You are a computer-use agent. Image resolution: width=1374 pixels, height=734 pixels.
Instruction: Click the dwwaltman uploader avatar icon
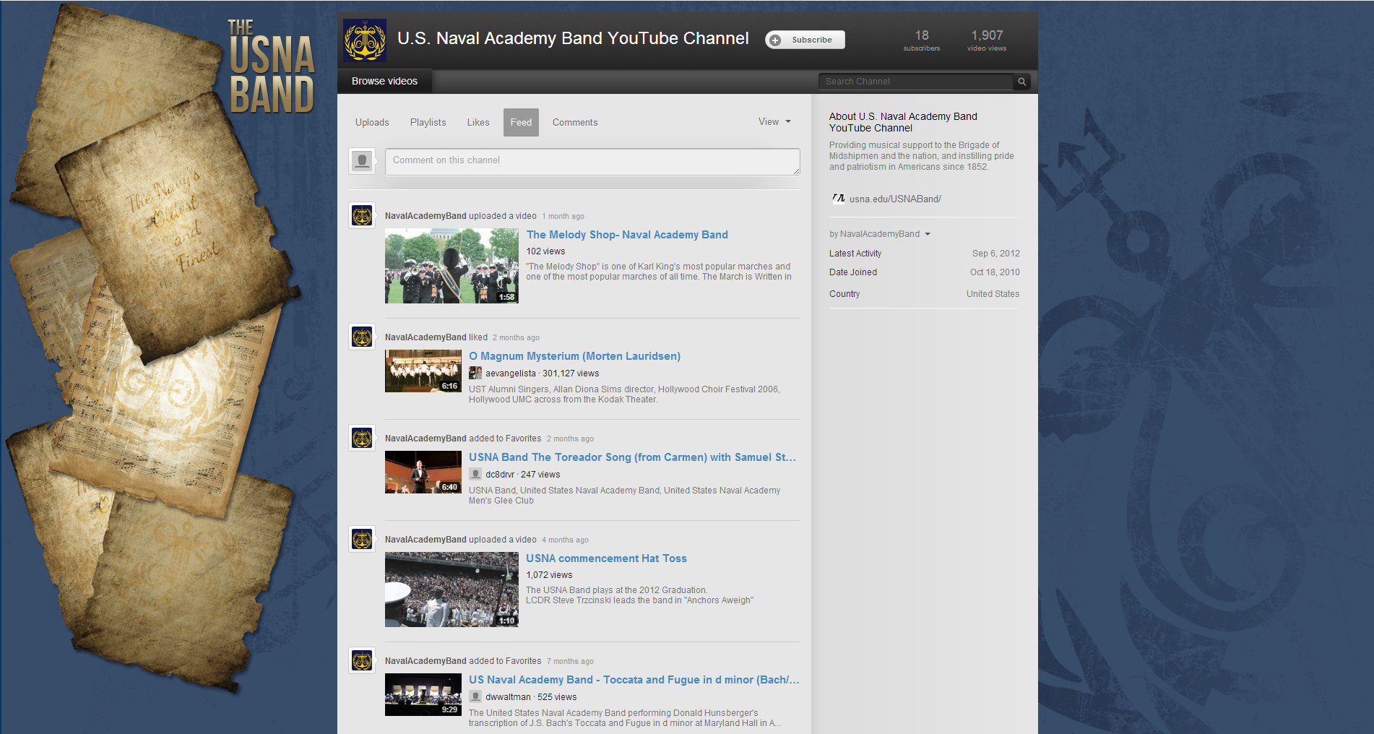tap(475, 696)
